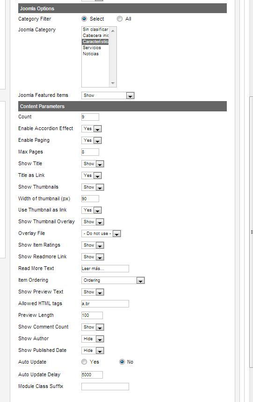
Task: Select the 'All' Category Filter radio button
Action: pyautogui.click(x=120, y=19)
